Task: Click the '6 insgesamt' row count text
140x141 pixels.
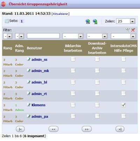Action: click(34, 136)
